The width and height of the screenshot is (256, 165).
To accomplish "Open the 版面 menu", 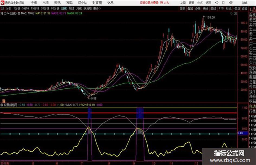I will [x=192, y=3].
